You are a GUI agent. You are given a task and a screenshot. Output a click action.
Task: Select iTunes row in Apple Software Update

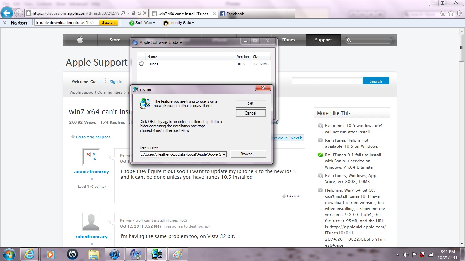[x=204, y=64]
